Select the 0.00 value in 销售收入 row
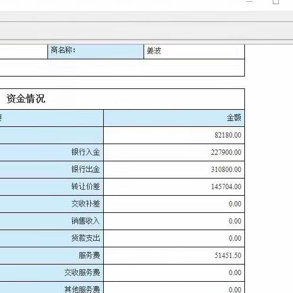This screenshot has height=293, width=293. [235, 221]
